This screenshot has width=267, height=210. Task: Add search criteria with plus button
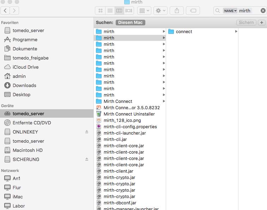262,23
